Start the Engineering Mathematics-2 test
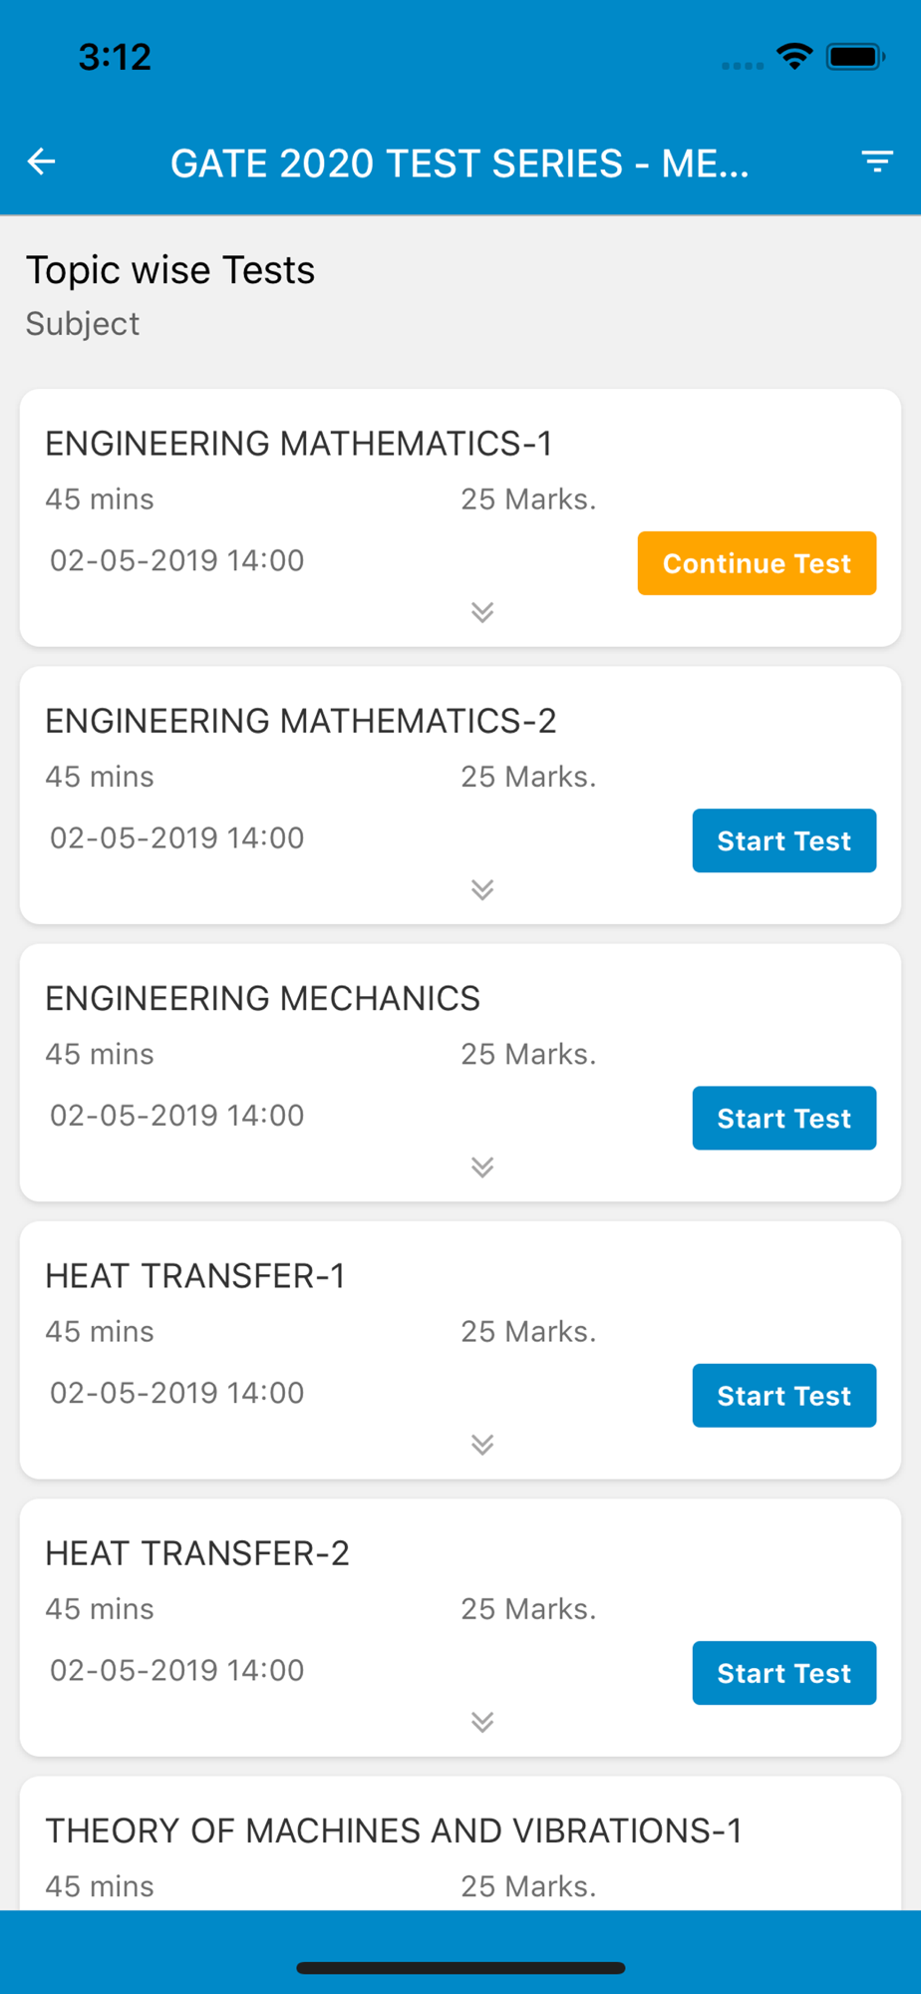 [x=784, y=840]
